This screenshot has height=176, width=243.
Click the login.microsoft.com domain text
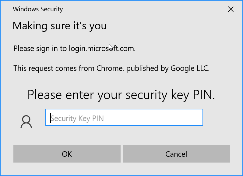(x=102, y=48)
